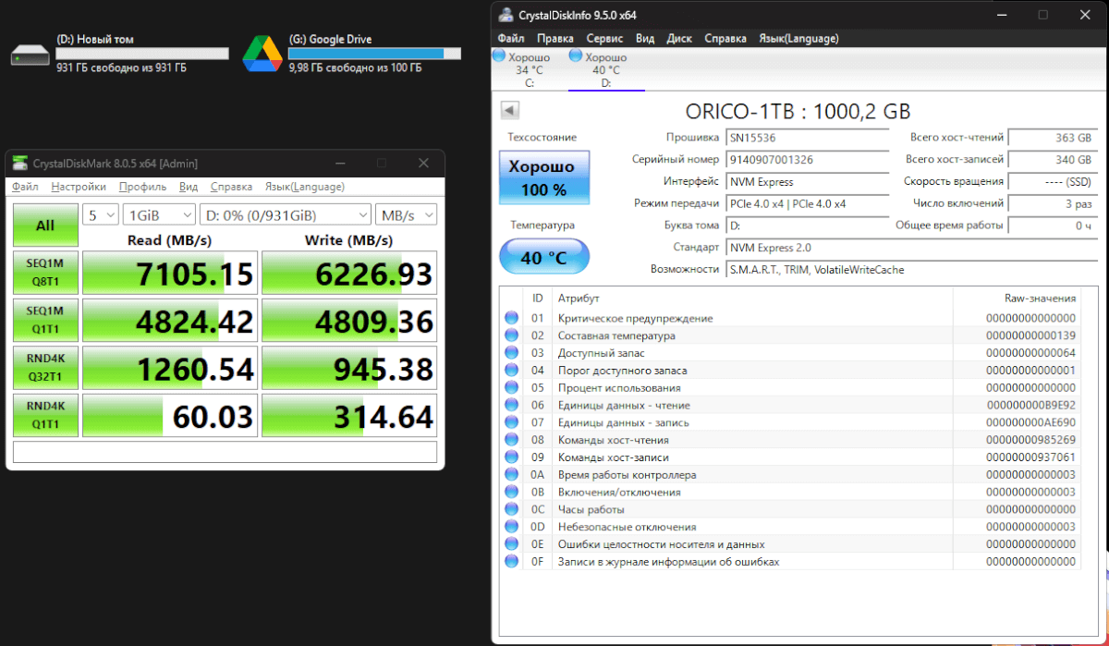Open the MB/s unit dropdown
Screen dimensions: 1109x646
coord(407,214)
